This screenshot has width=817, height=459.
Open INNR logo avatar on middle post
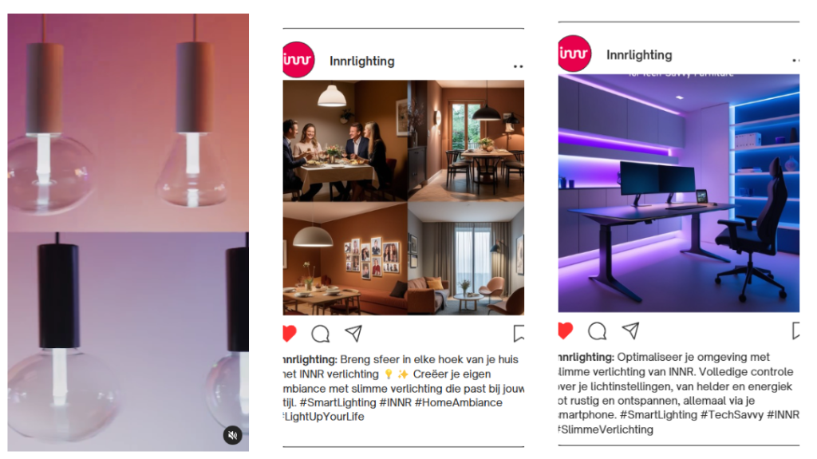[298, 60]
